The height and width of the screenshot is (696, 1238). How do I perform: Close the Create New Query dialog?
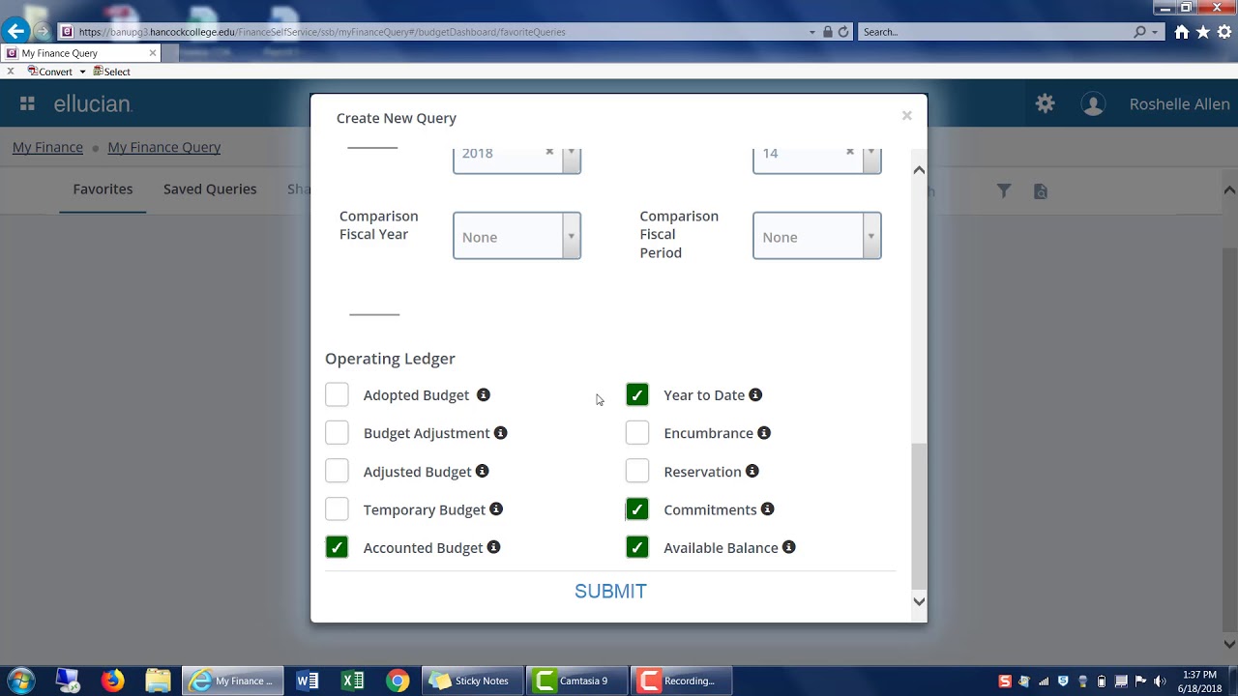[x=906, y=116]
